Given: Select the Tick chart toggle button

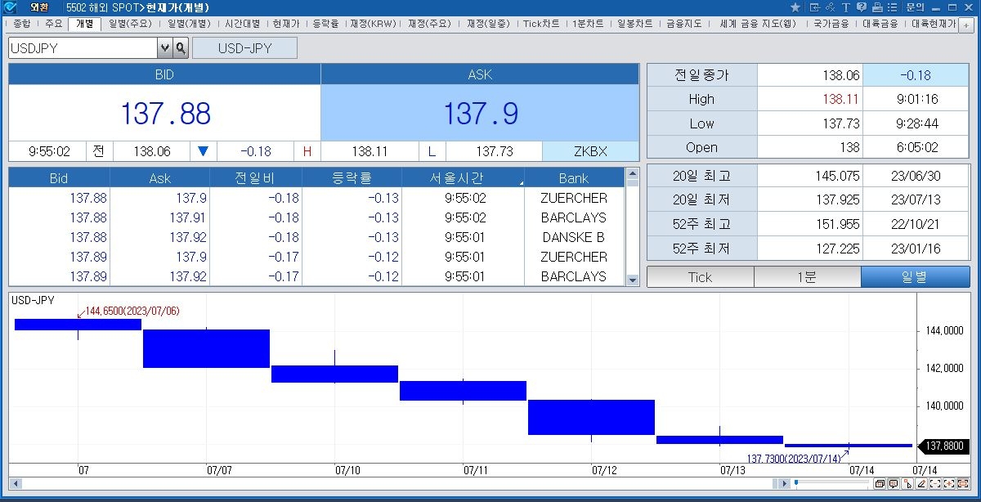Looking at the screenshot, I should [x=700, y=277].
